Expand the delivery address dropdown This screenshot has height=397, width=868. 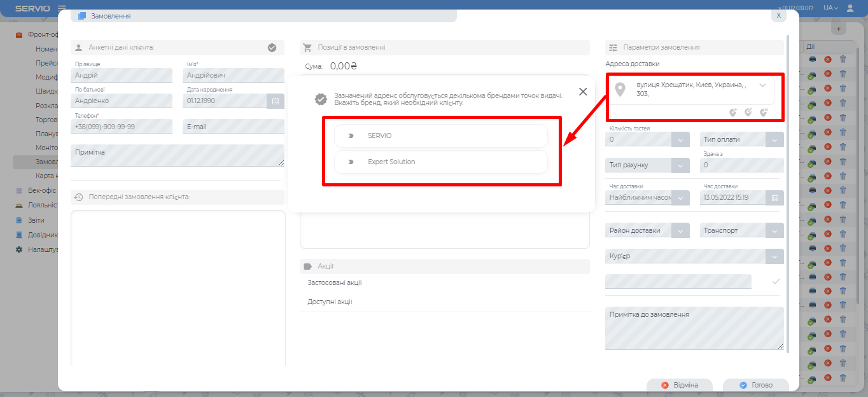tap(762, 85)
